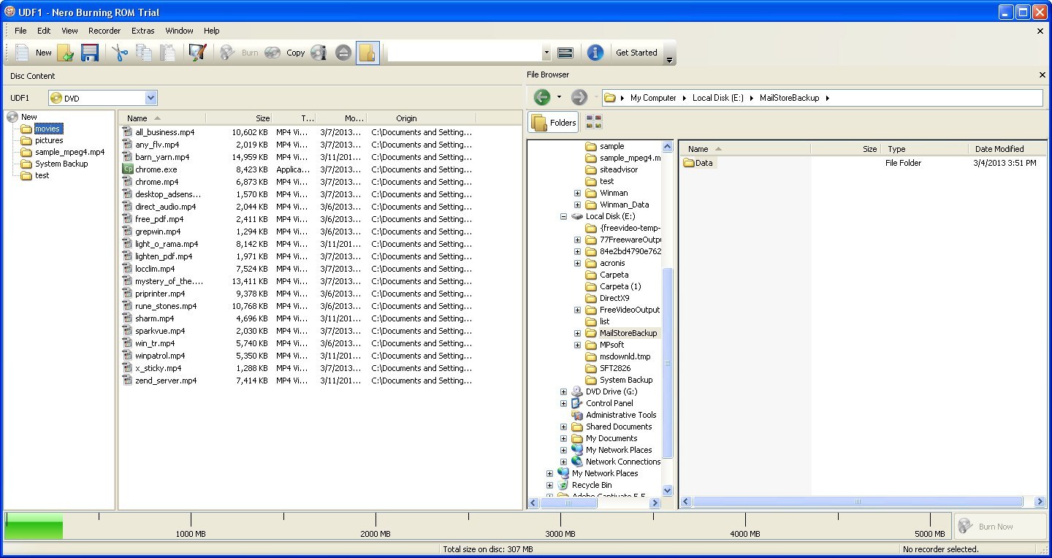Image resolution: width=1052 pixels, height=558 pixels.
Task: Expand the MailStoreBackup folder node
Action: tap(577, 333)
